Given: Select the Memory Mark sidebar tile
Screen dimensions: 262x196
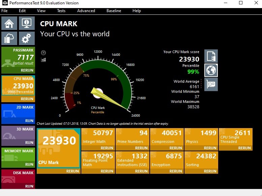Looking at the screenshot, I should click(18, 155).
